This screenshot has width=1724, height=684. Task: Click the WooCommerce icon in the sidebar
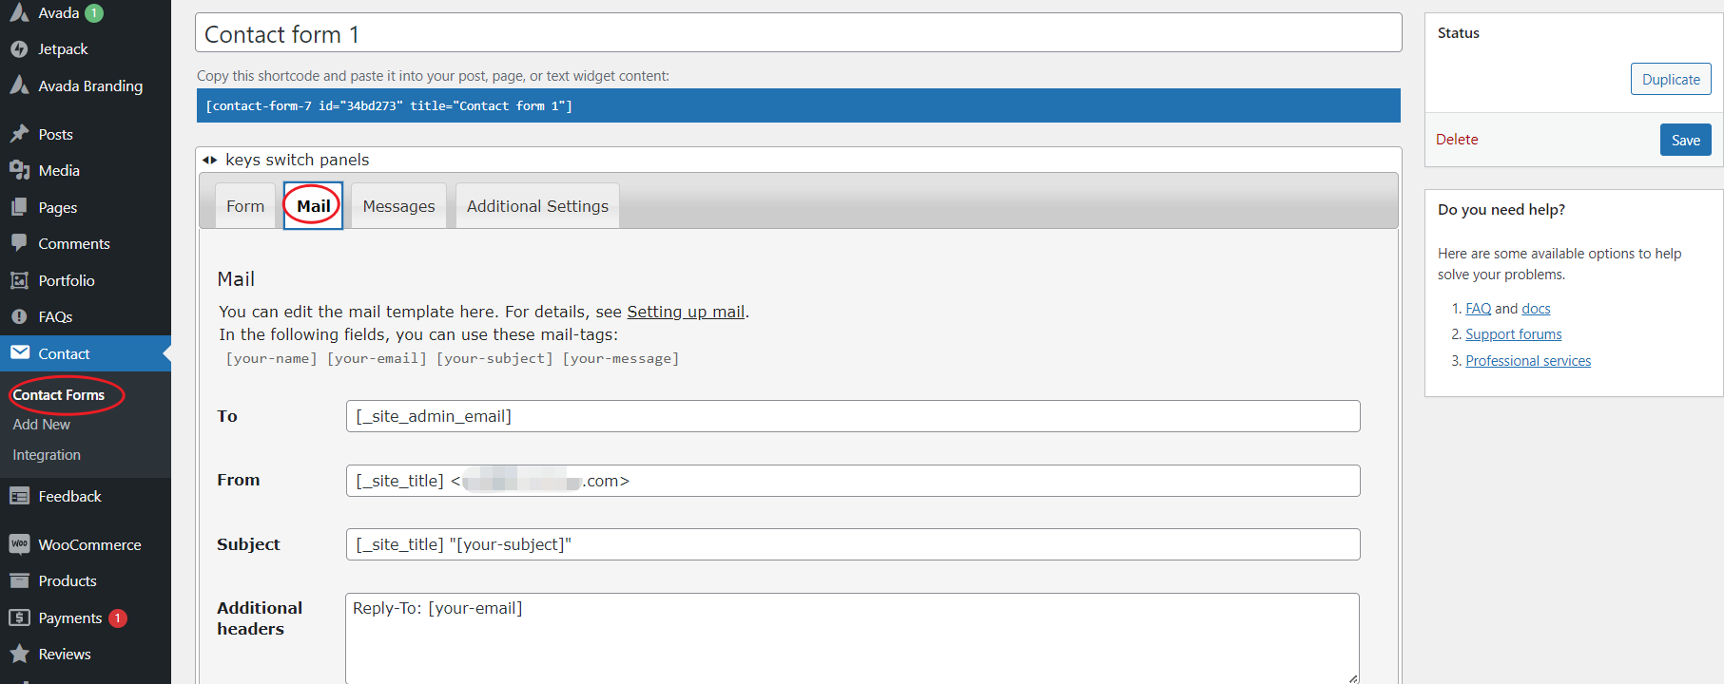point(19,544)
